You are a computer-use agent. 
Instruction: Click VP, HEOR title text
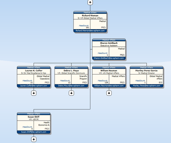(34, 119)
